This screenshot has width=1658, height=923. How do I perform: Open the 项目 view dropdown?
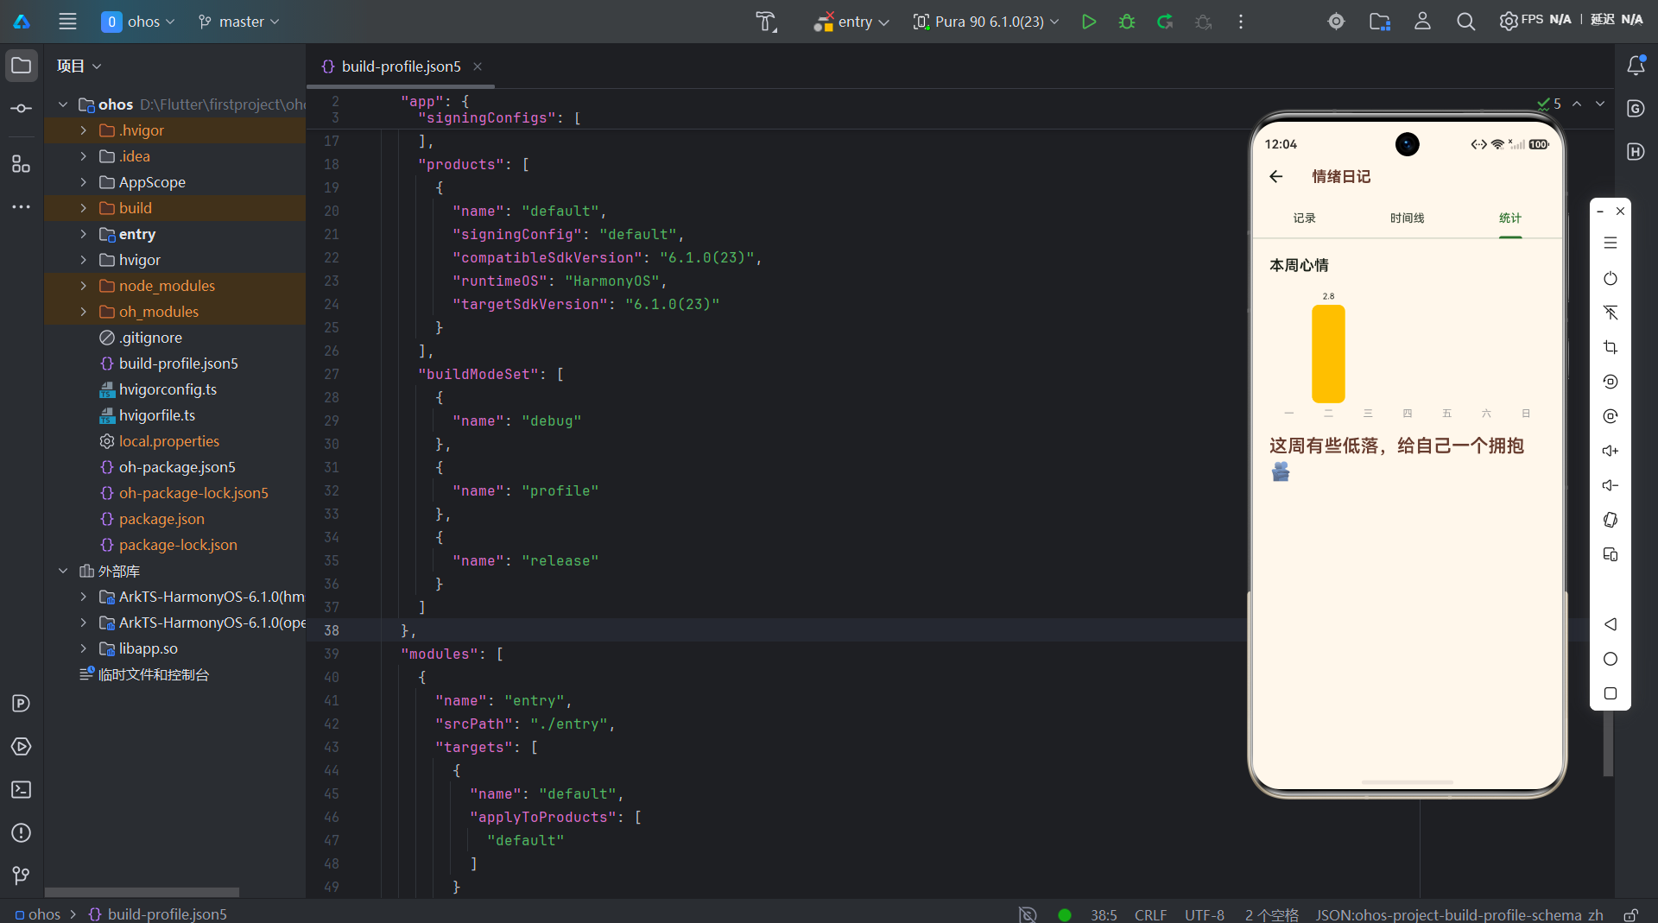[79, 66]
